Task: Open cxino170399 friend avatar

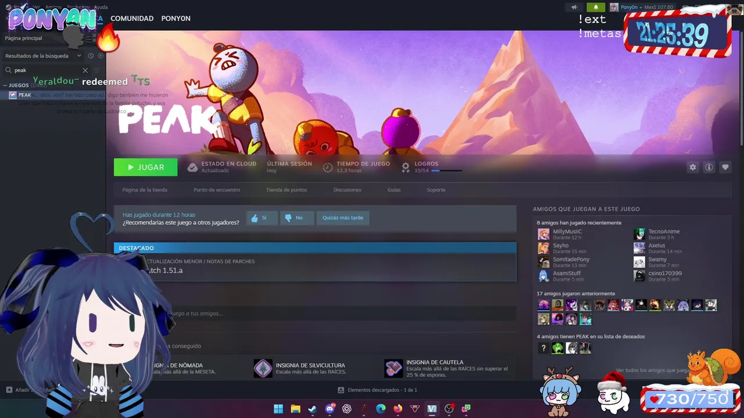Action: coord(639,276)
